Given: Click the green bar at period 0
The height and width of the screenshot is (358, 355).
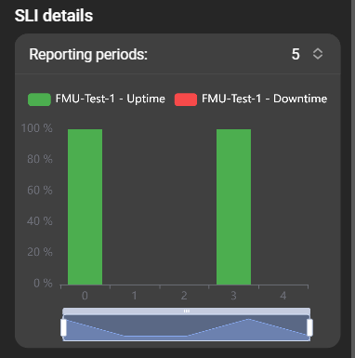Looking at the screenshot, I should coord(85,206).
